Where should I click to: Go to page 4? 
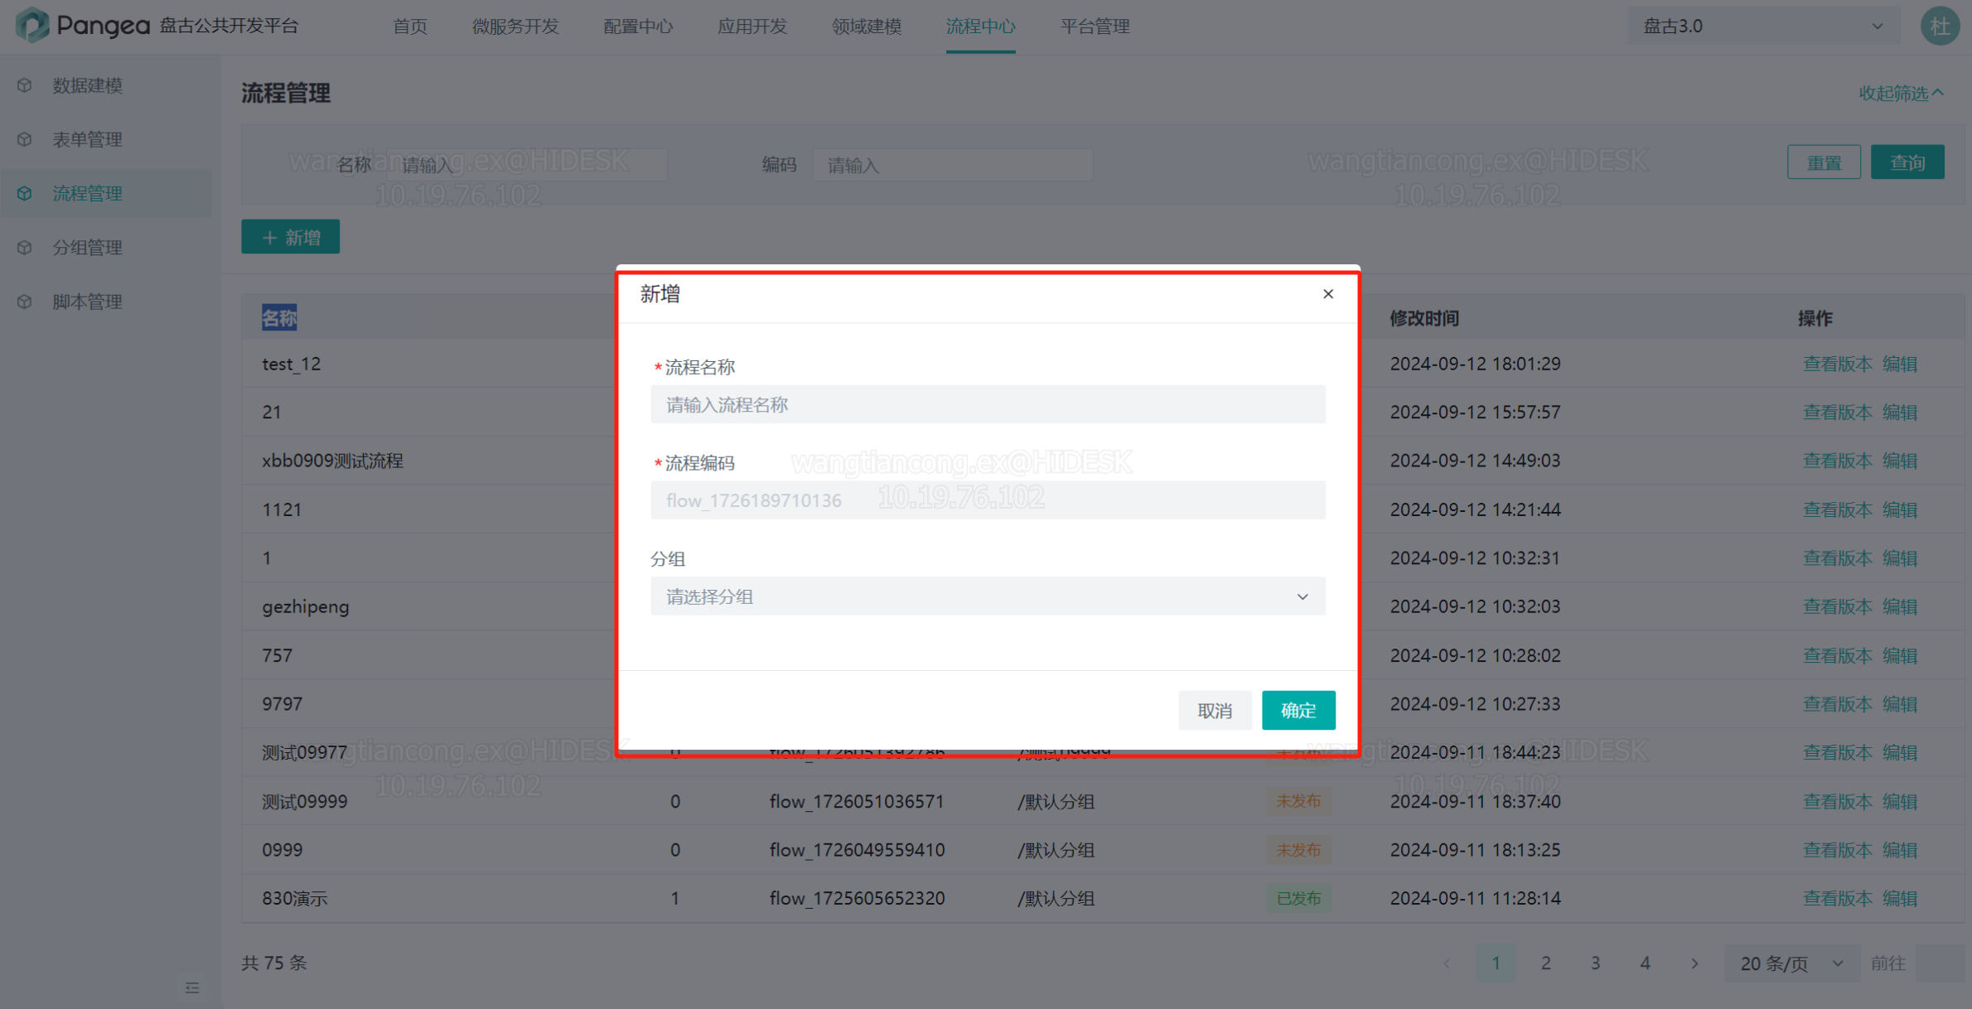point(1646,963)
